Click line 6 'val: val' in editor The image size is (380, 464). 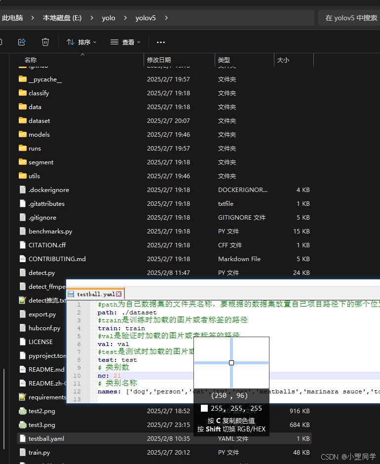point(114,344)
